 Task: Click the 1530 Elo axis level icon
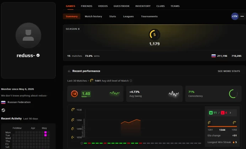pyautogui.click(x=73, y=110)
